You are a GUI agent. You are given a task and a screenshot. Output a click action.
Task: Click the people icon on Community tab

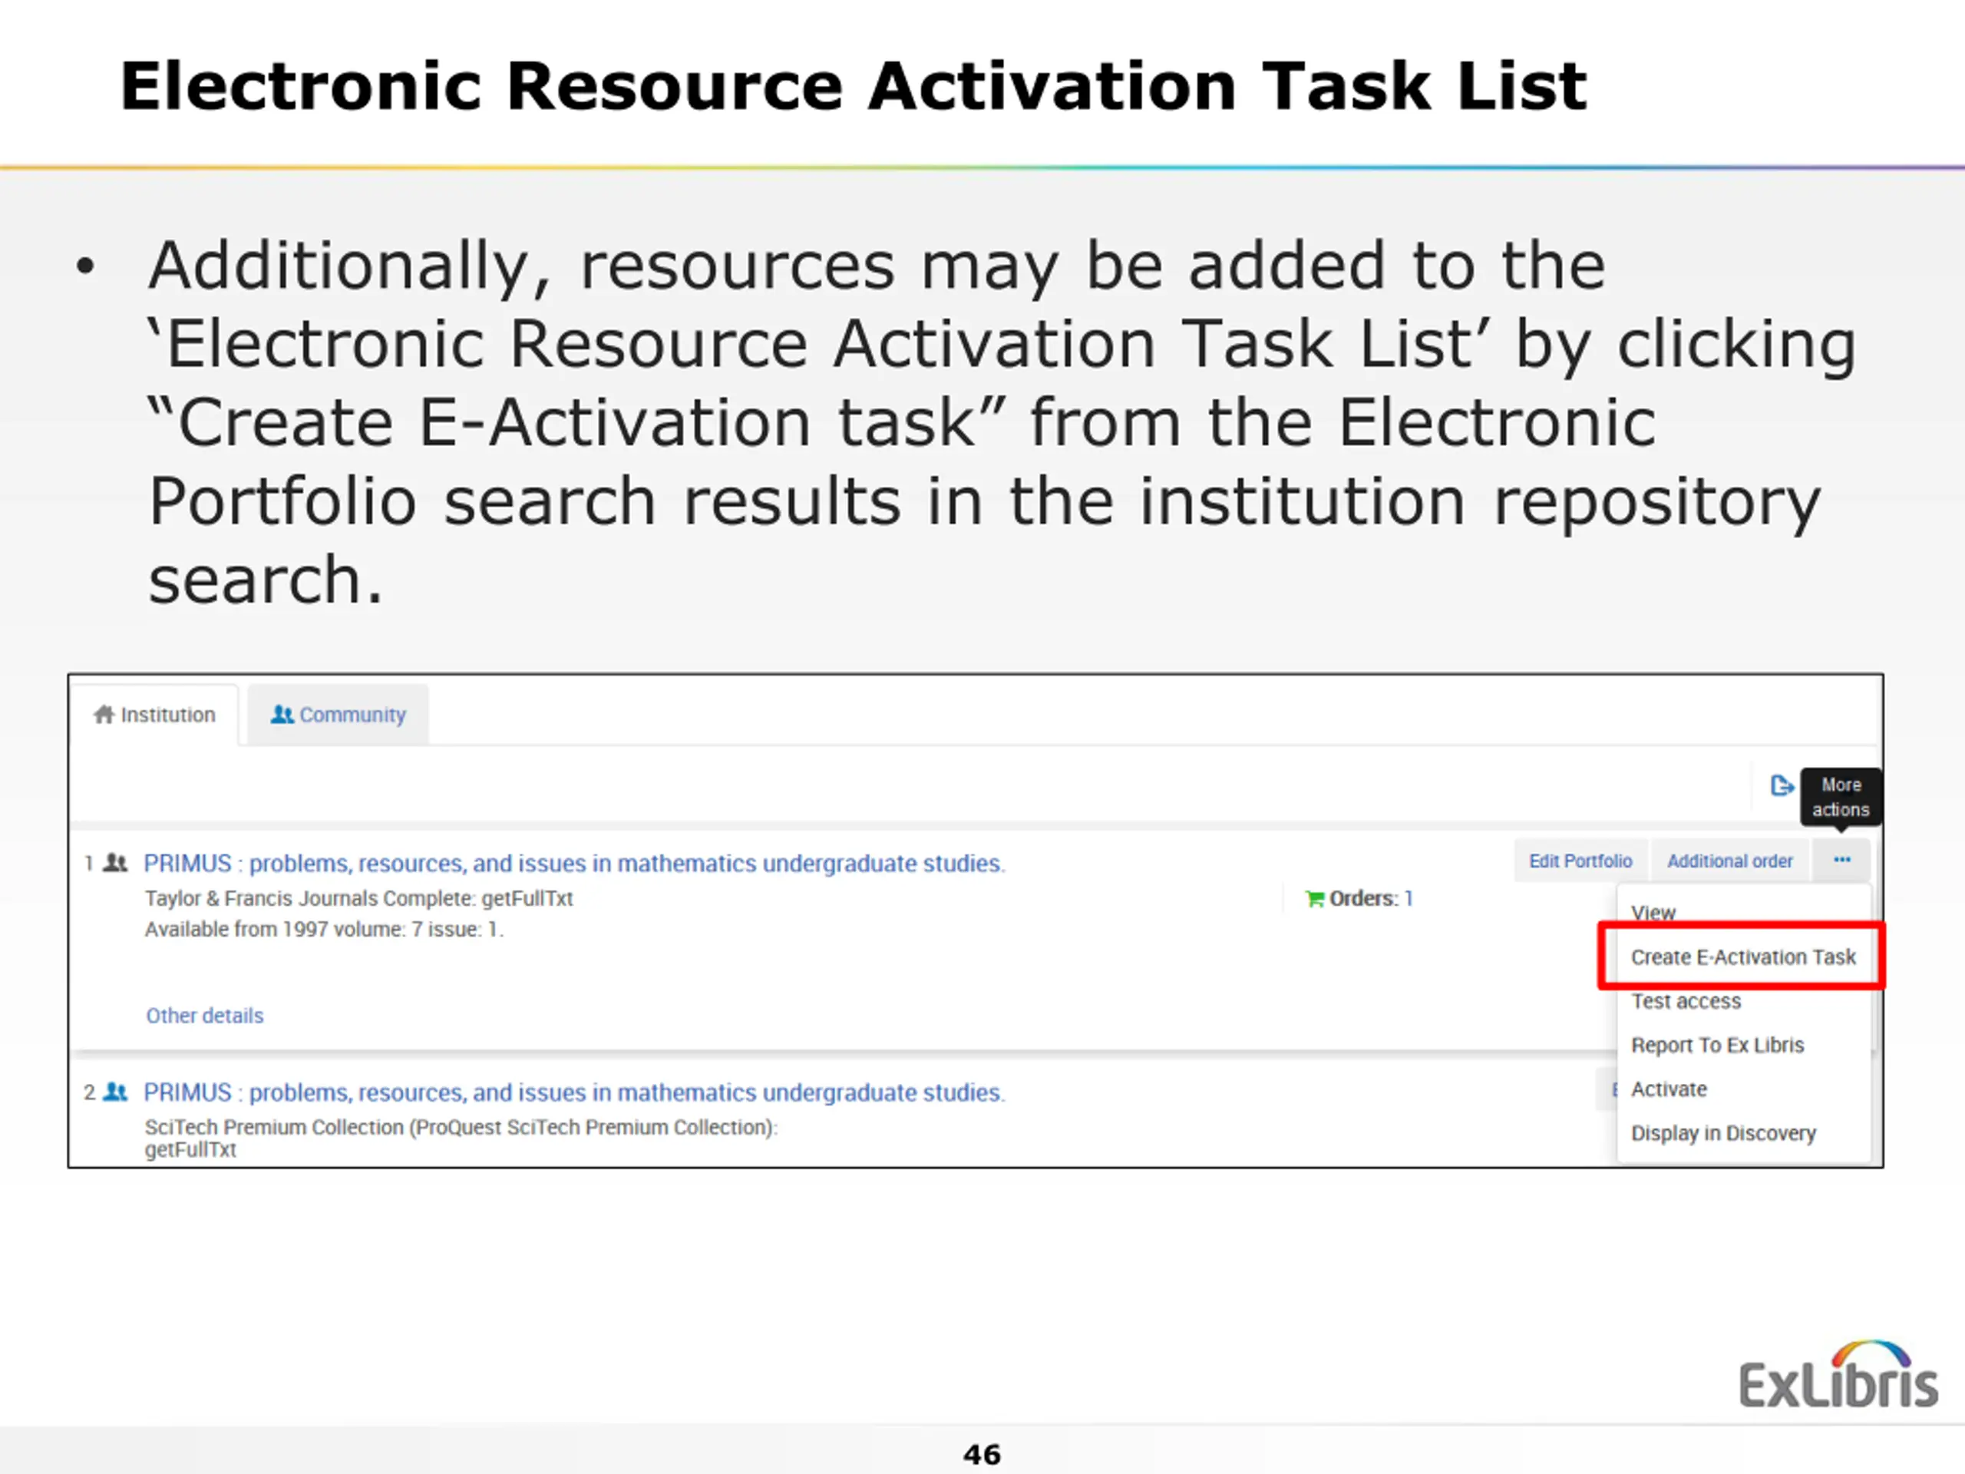pyautogui.click(x=282, y=714)
